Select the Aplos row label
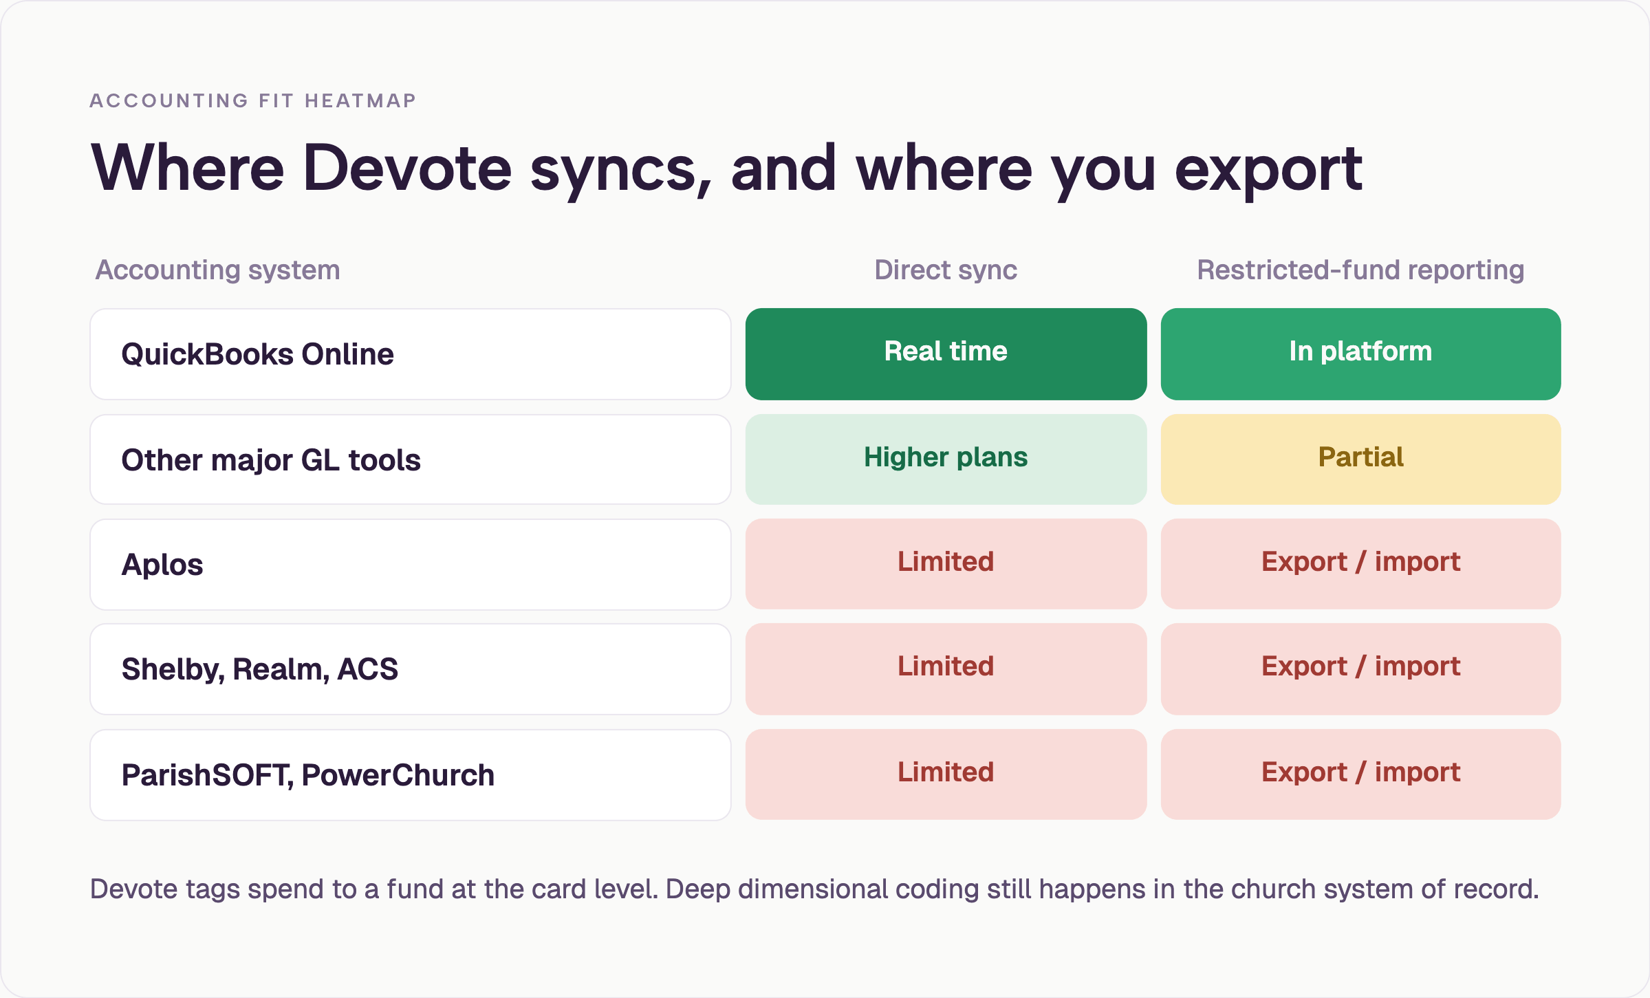1650x998 pixels. [x=411, y=565]
